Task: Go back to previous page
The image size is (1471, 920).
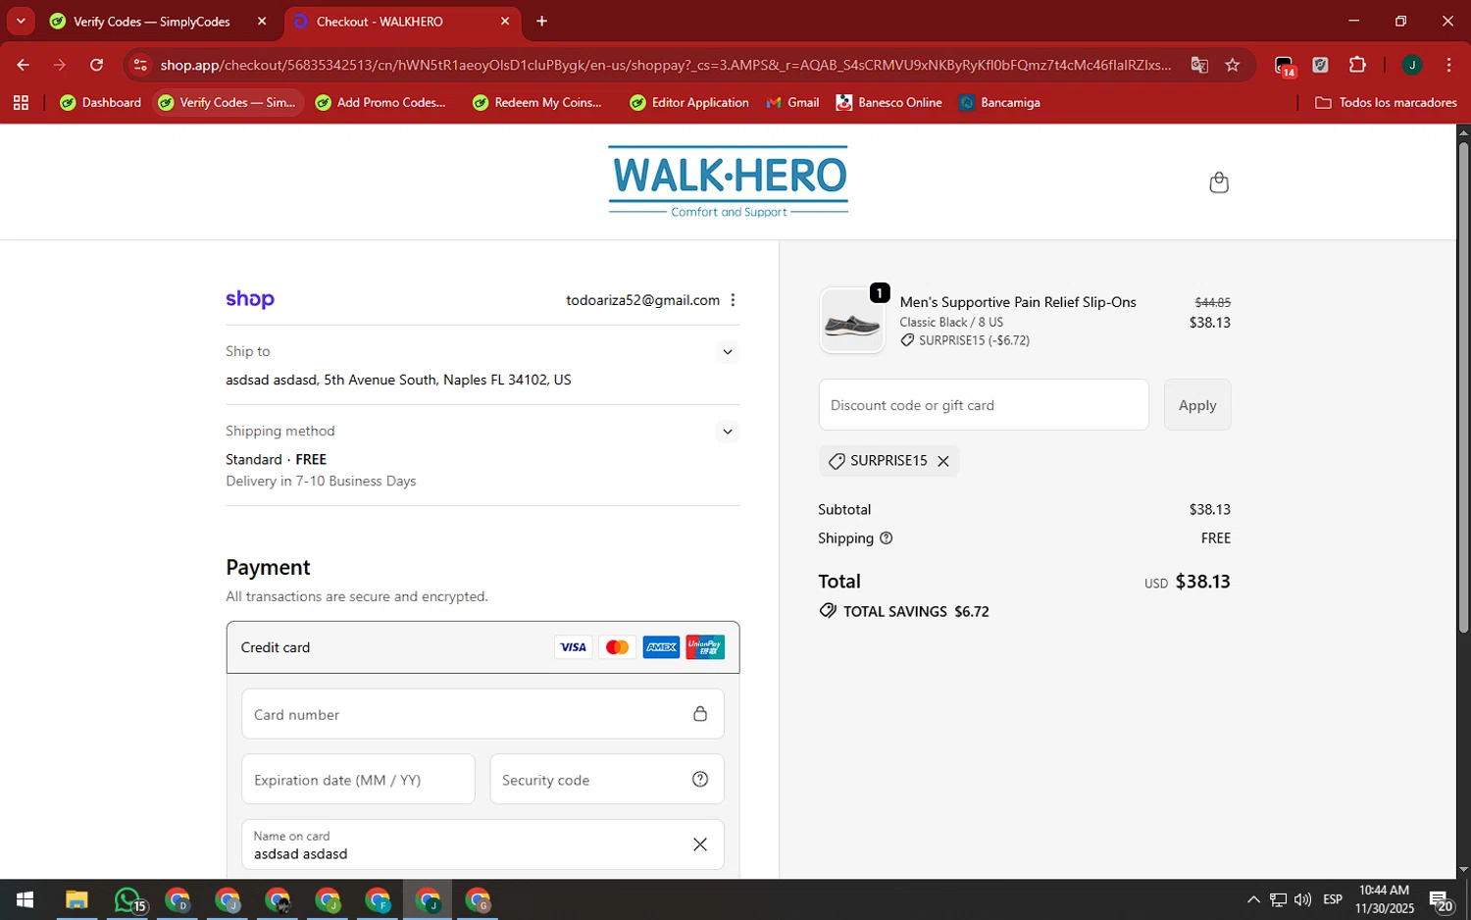Action: [x=23, y=65]
